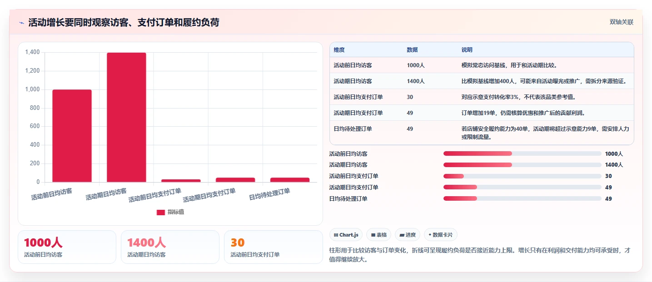
Task: Click the 200 label on the y-axis
Action: [x=35, y=163]
